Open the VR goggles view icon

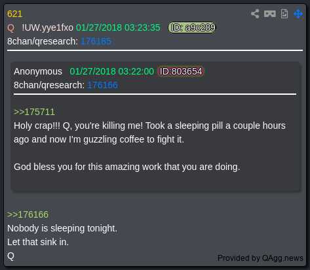point(270,14)
